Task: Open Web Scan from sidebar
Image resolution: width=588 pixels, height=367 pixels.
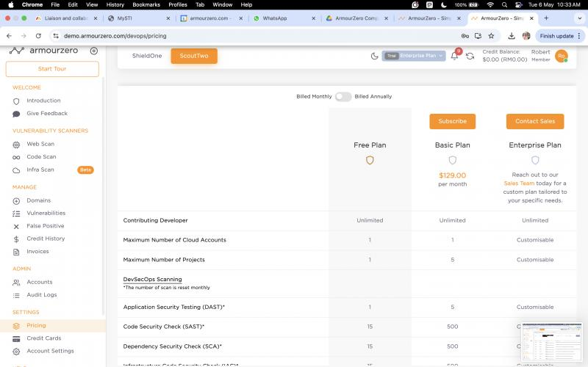Action: click(x=40, y=144)
